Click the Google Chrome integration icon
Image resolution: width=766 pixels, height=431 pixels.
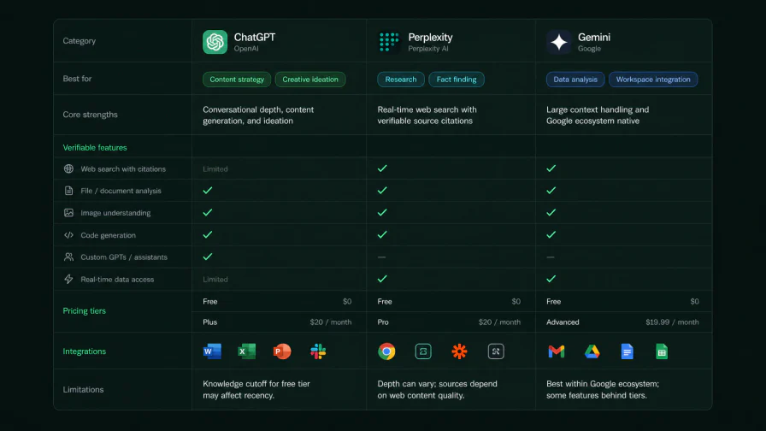[x=386, y=351]
